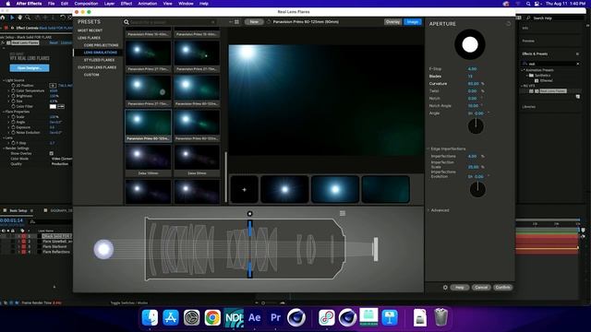Open Effects & Presets panel menu icon
The width and height of the screenshot is (591, 332).
(577, 53)
